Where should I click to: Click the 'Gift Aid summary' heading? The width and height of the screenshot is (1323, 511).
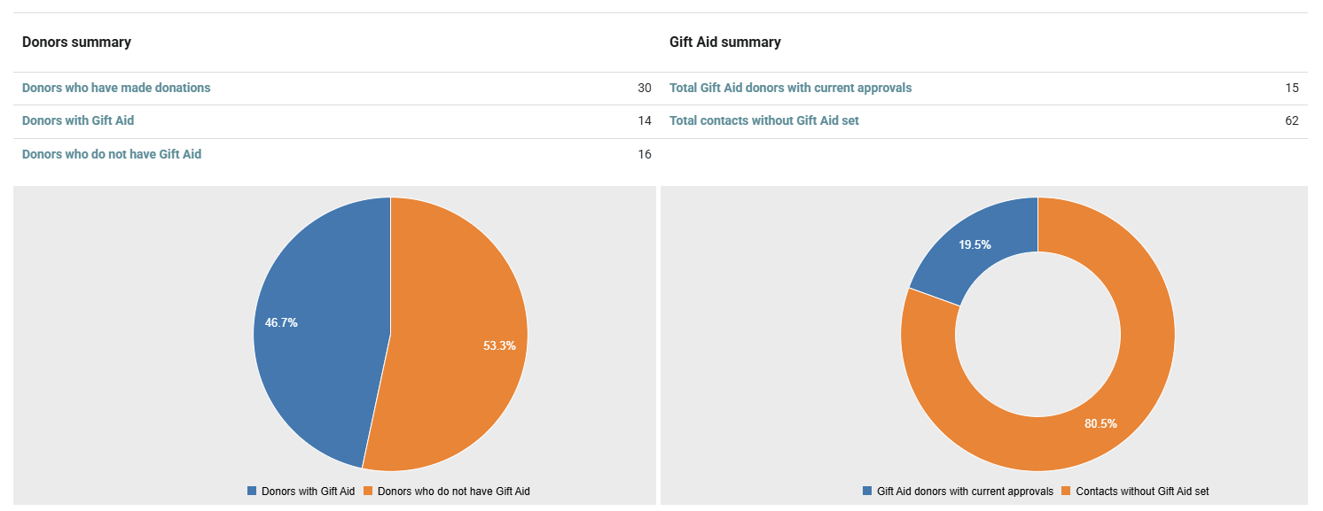(x=725, y=42)
